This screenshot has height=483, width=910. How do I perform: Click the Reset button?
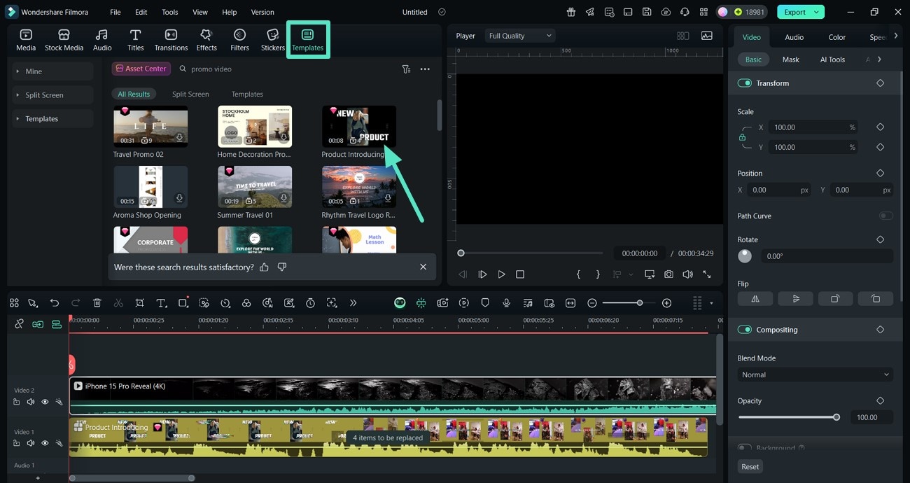[x=750, y=466]
